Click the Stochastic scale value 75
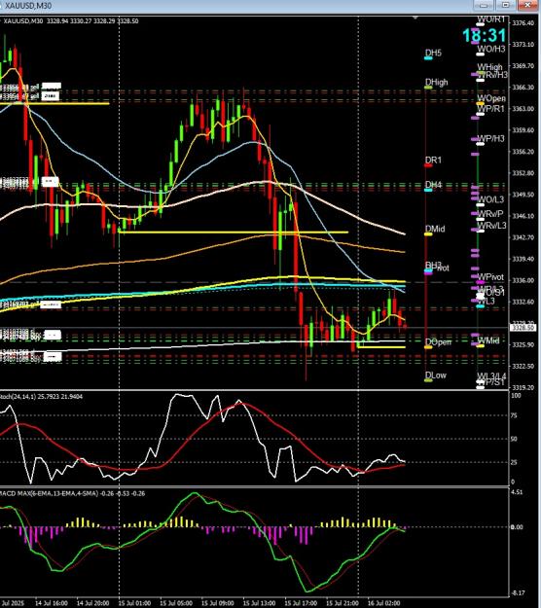Viewport: 541px width, 608px height. click(516, 415)
